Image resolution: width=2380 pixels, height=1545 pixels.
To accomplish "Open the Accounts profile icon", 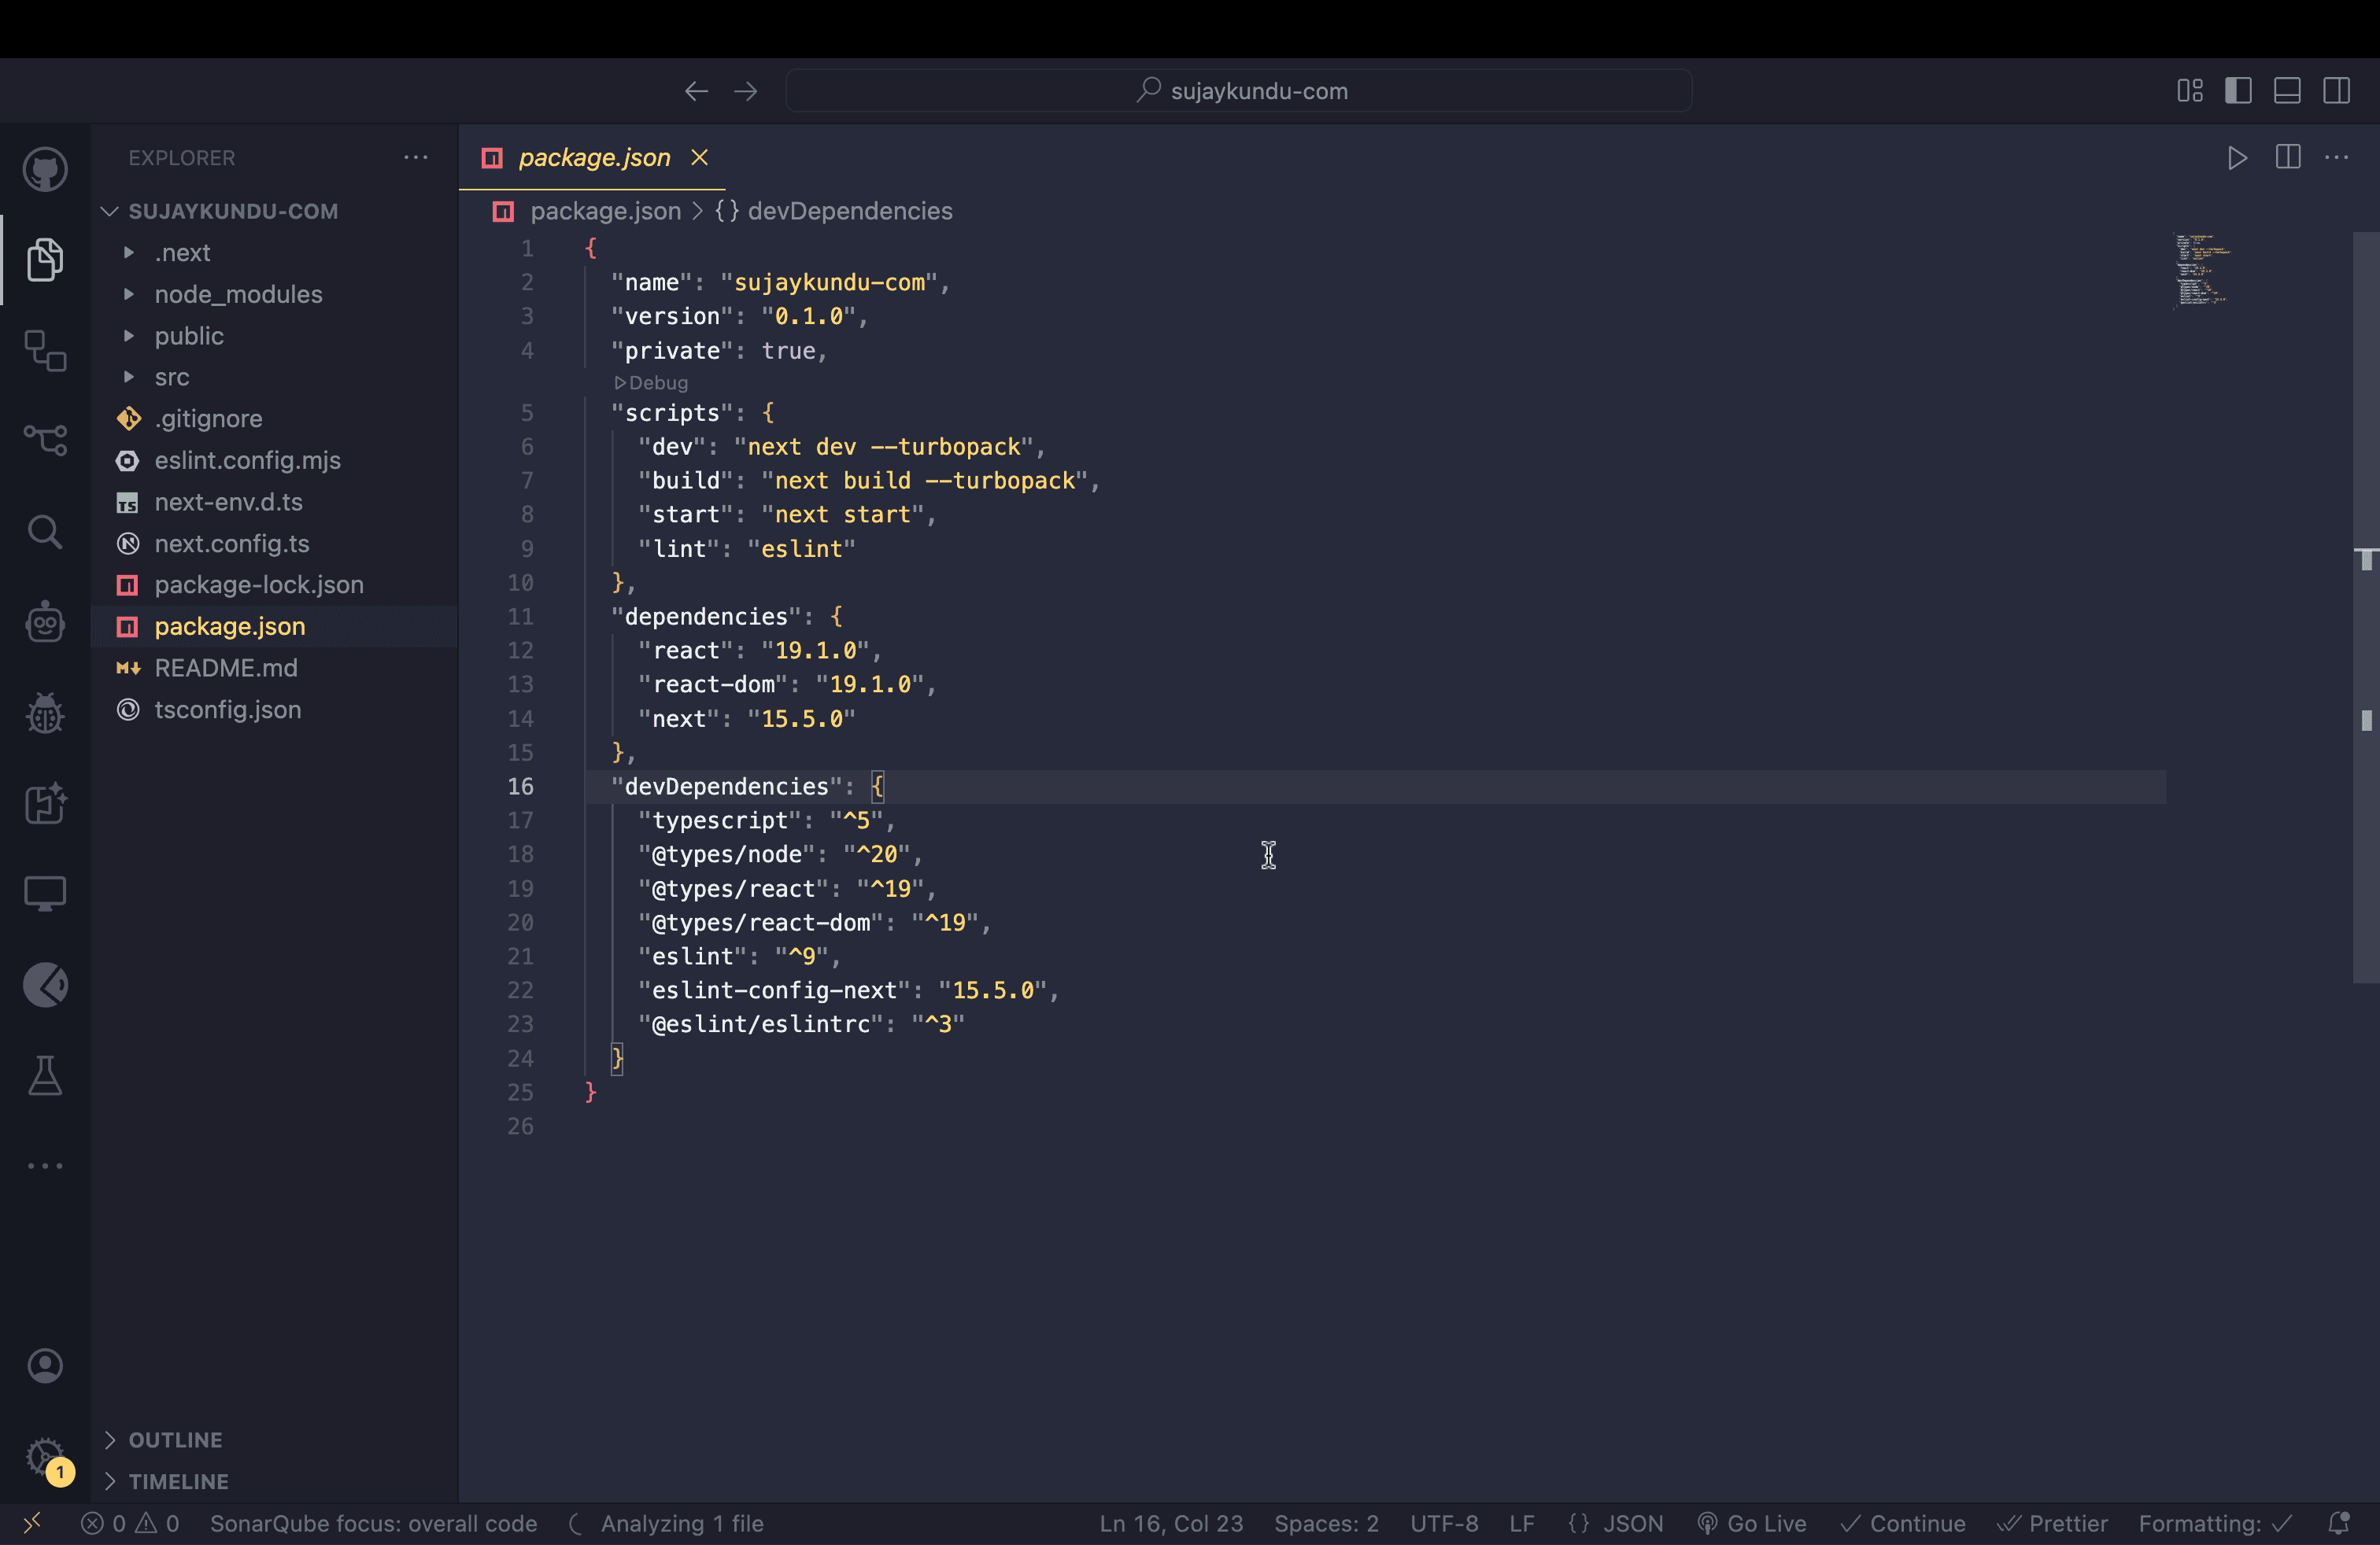I will [x=45, y=1365].
